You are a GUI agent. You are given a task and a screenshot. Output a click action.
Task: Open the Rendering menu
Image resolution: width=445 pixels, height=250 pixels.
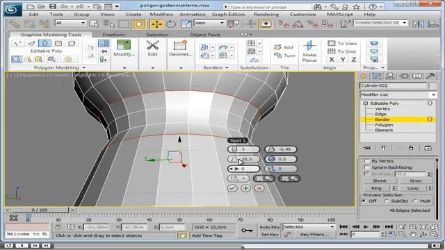pos(266,14)
